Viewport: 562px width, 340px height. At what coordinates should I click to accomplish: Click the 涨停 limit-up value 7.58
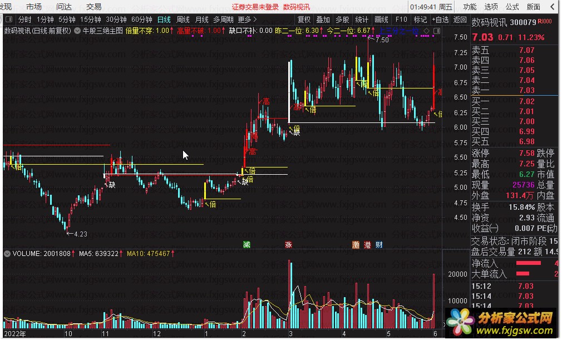tap(526, 154)
